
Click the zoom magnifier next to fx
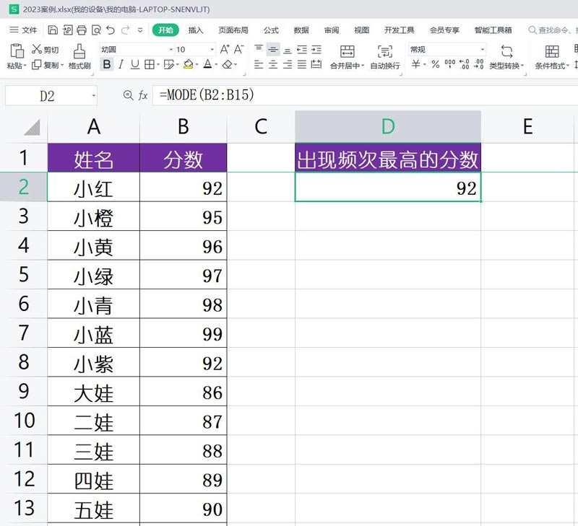coord(128,95)
